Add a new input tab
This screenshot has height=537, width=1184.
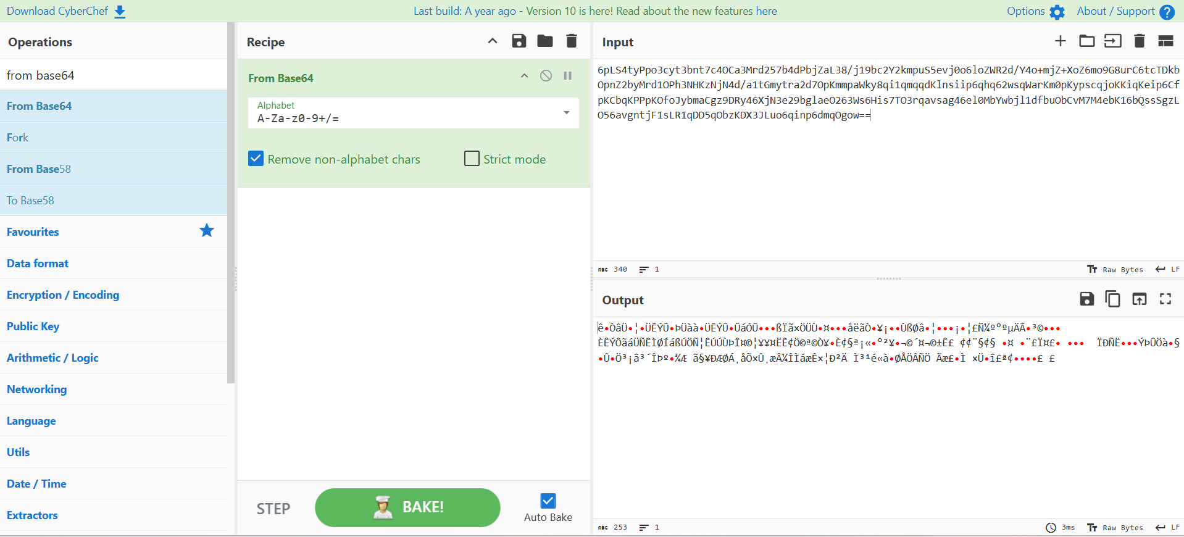tap(1060, 41)
